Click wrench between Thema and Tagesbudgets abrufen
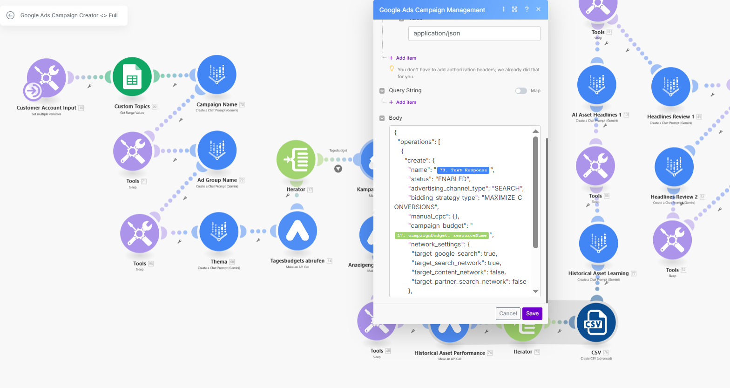Viewport: 730px width, 388px height. click(258, 240)
